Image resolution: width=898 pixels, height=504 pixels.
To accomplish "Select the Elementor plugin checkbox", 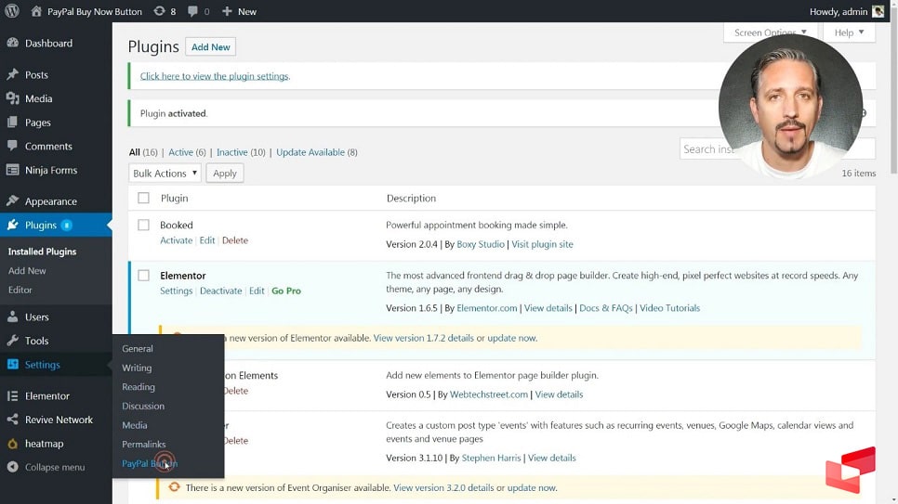I will click(143, 276).
